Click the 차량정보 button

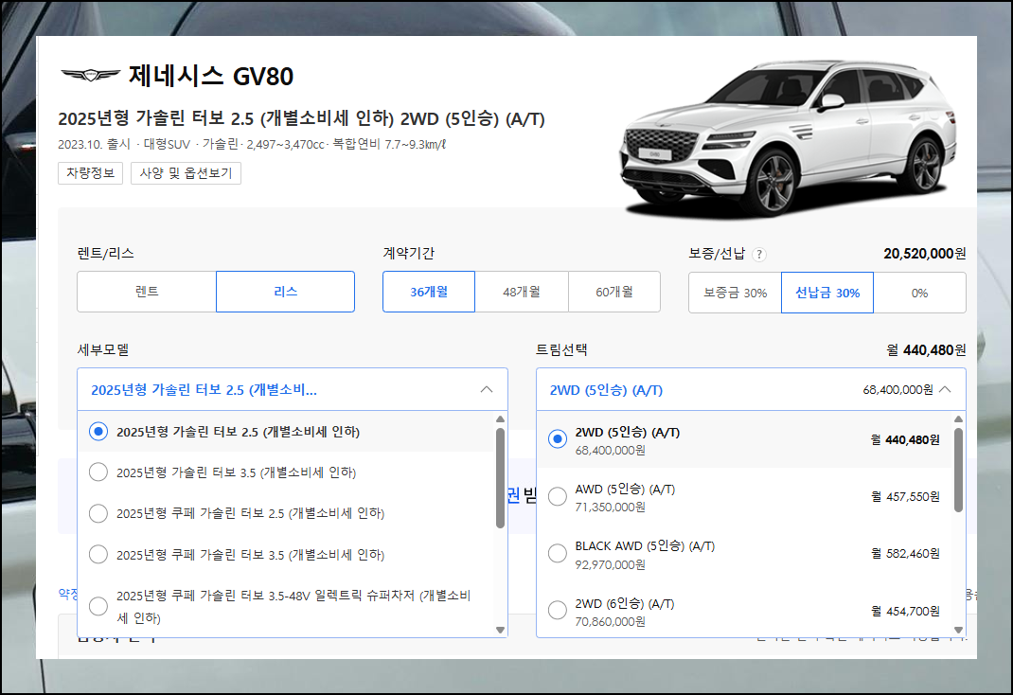91,173
